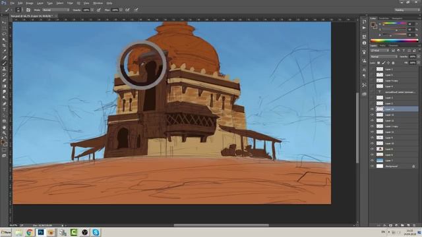Change screen mode from the toolbar
The width and height of the screenshot is (422, 237).
(x=4, y=155)
